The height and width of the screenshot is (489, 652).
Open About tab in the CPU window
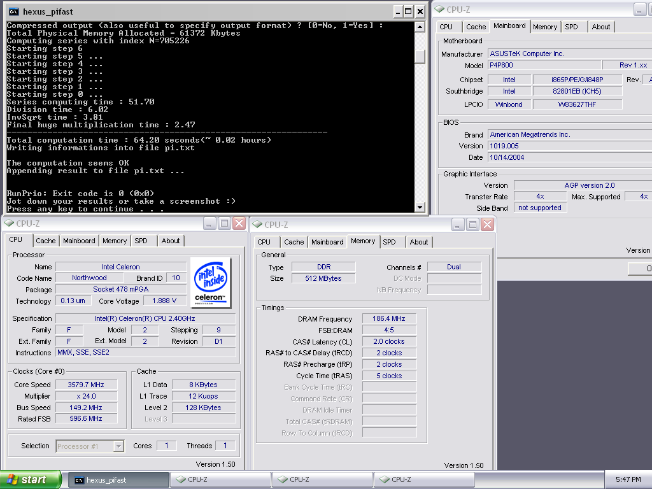pos(171,241)
